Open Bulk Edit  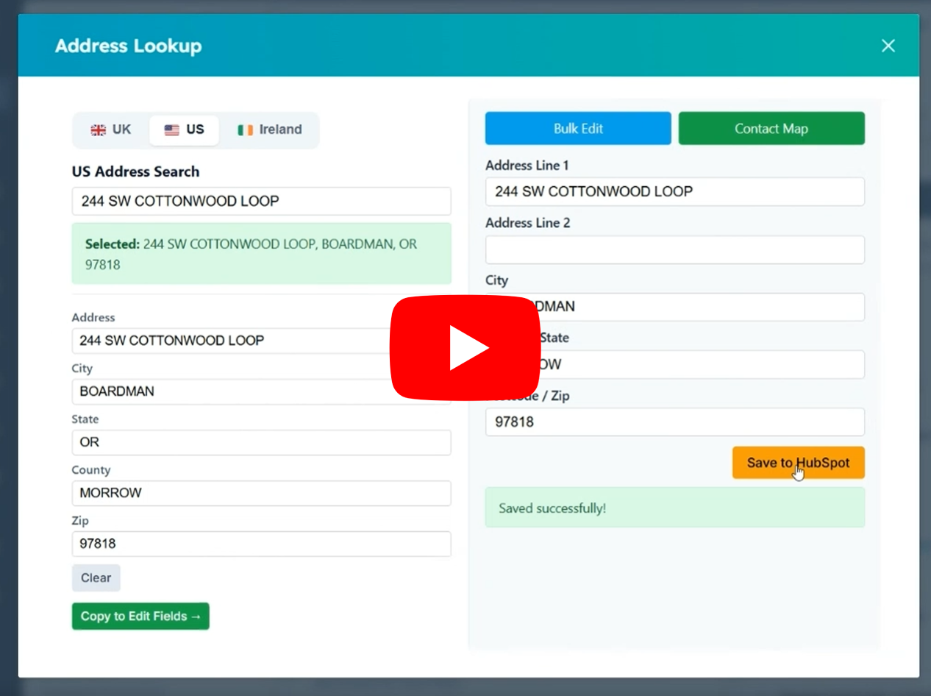[x=578, y=129]
